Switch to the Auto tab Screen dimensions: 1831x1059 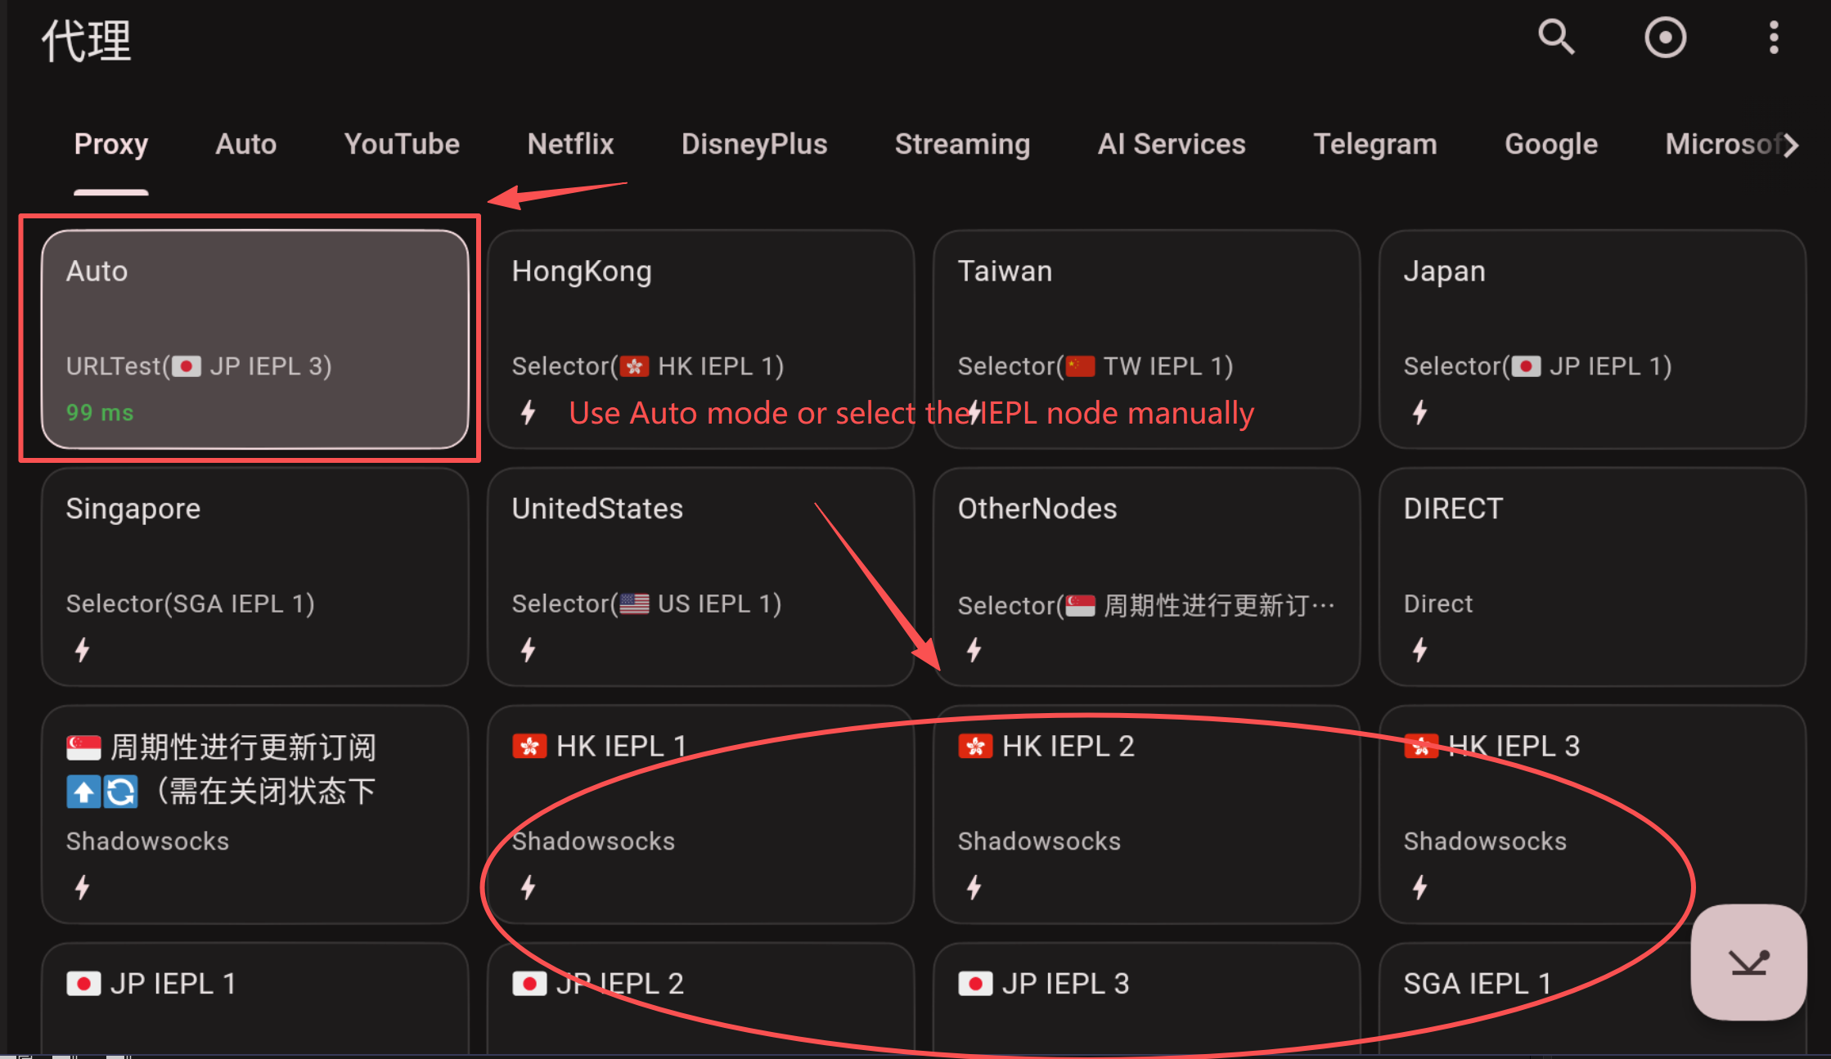246,144
